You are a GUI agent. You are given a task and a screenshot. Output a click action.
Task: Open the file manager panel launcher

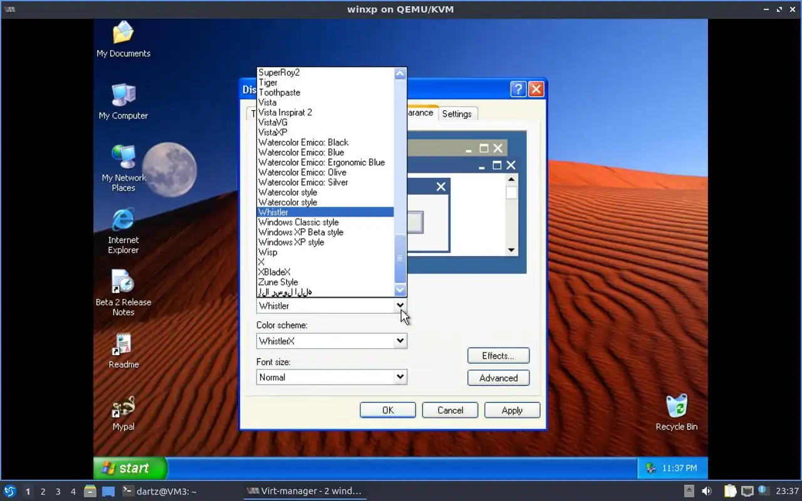coord(90,491)
